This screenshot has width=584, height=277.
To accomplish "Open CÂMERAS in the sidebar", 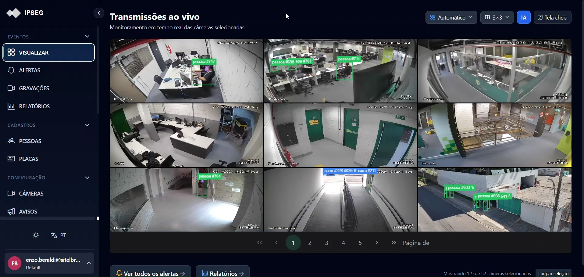I will tap(49, 194).
